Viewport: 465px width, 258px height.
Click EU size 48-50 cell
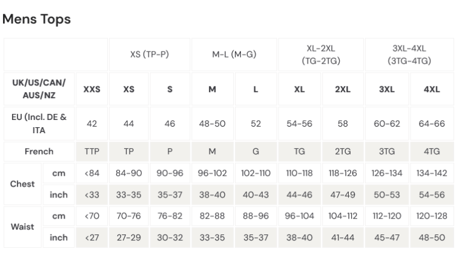(212, 124)
